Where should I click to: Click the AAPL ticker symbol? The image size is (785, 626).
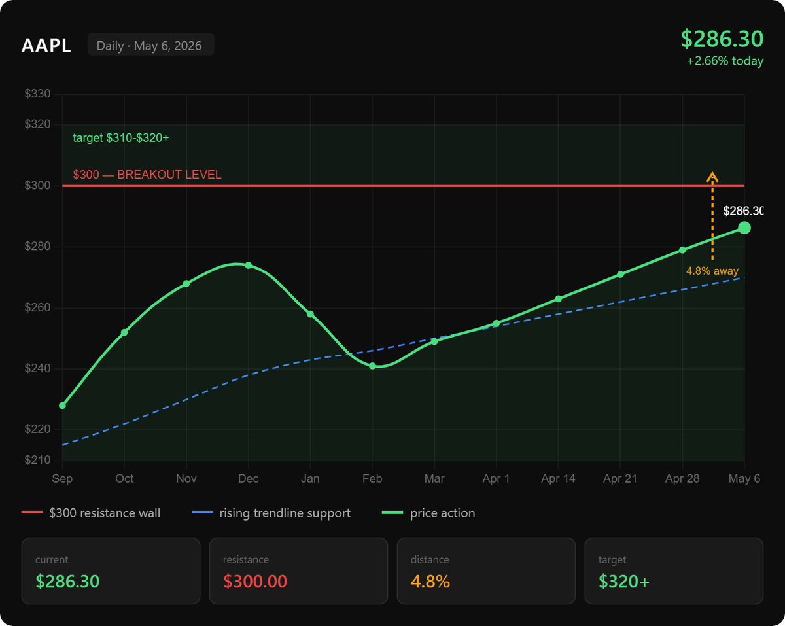[x=46, y=46]
